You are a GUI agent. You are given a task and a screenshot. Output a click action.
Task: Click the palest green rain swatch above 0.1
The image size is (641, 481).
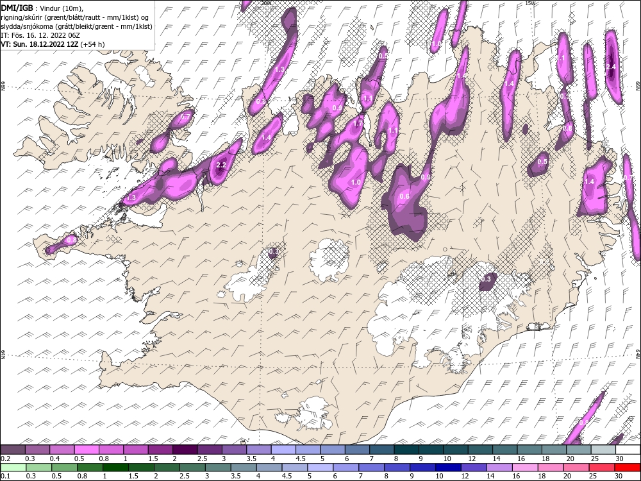[13, 468]
